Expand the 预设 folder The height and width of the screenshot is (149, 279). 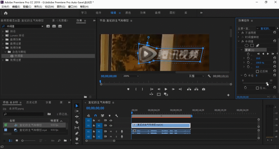pos(3,31)
